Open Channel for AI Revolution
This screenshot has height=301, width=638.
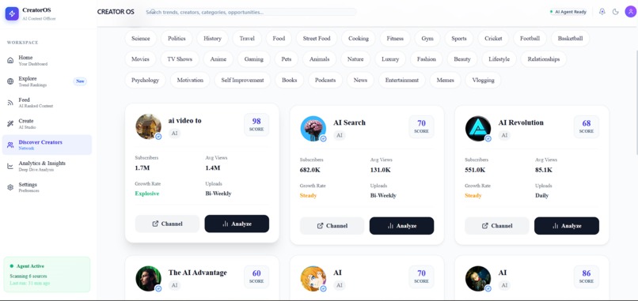497,226
